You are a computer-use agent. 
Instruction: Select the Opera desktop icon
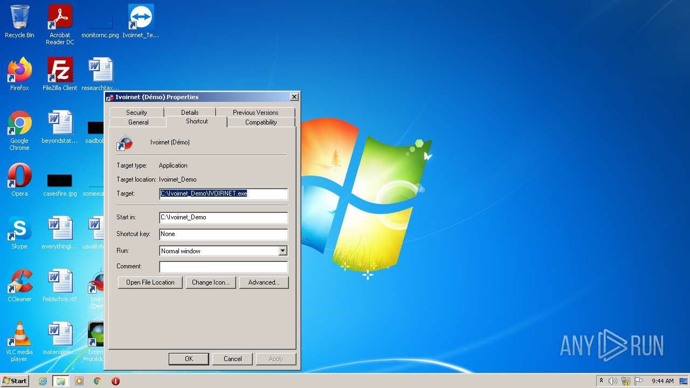[19, 180]
